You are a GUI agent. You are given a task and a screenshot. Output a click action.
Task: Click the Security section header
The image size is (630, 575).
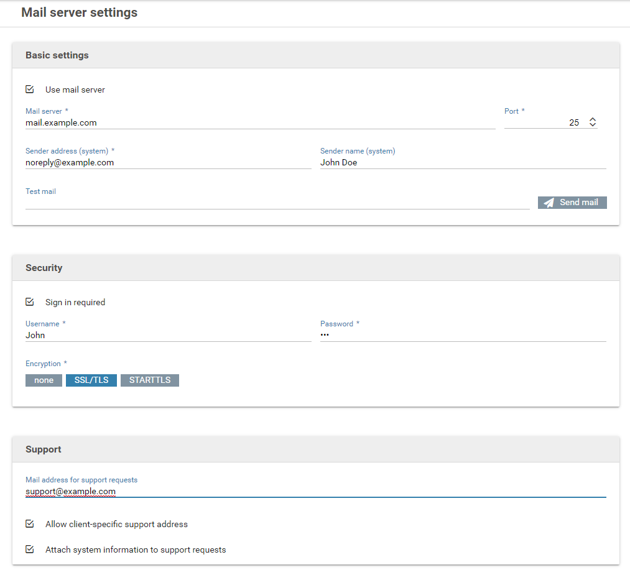[316, 268]
